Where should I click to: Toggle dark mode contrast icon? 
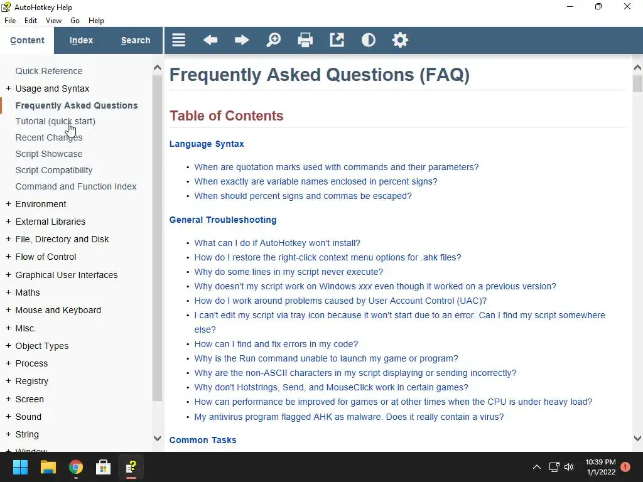point(368,40)
